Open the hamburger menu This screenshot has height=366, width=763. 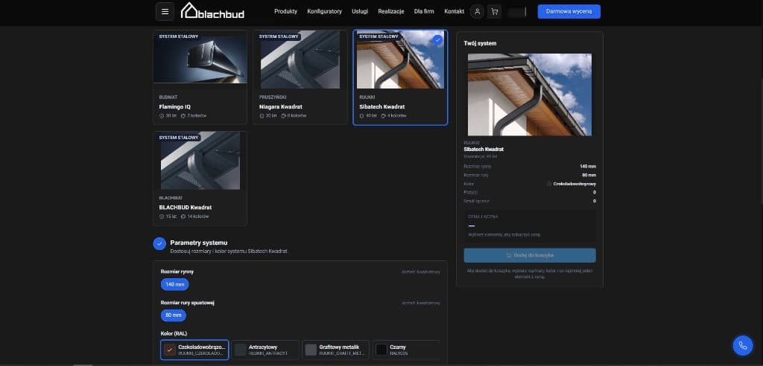coord(165,11)
